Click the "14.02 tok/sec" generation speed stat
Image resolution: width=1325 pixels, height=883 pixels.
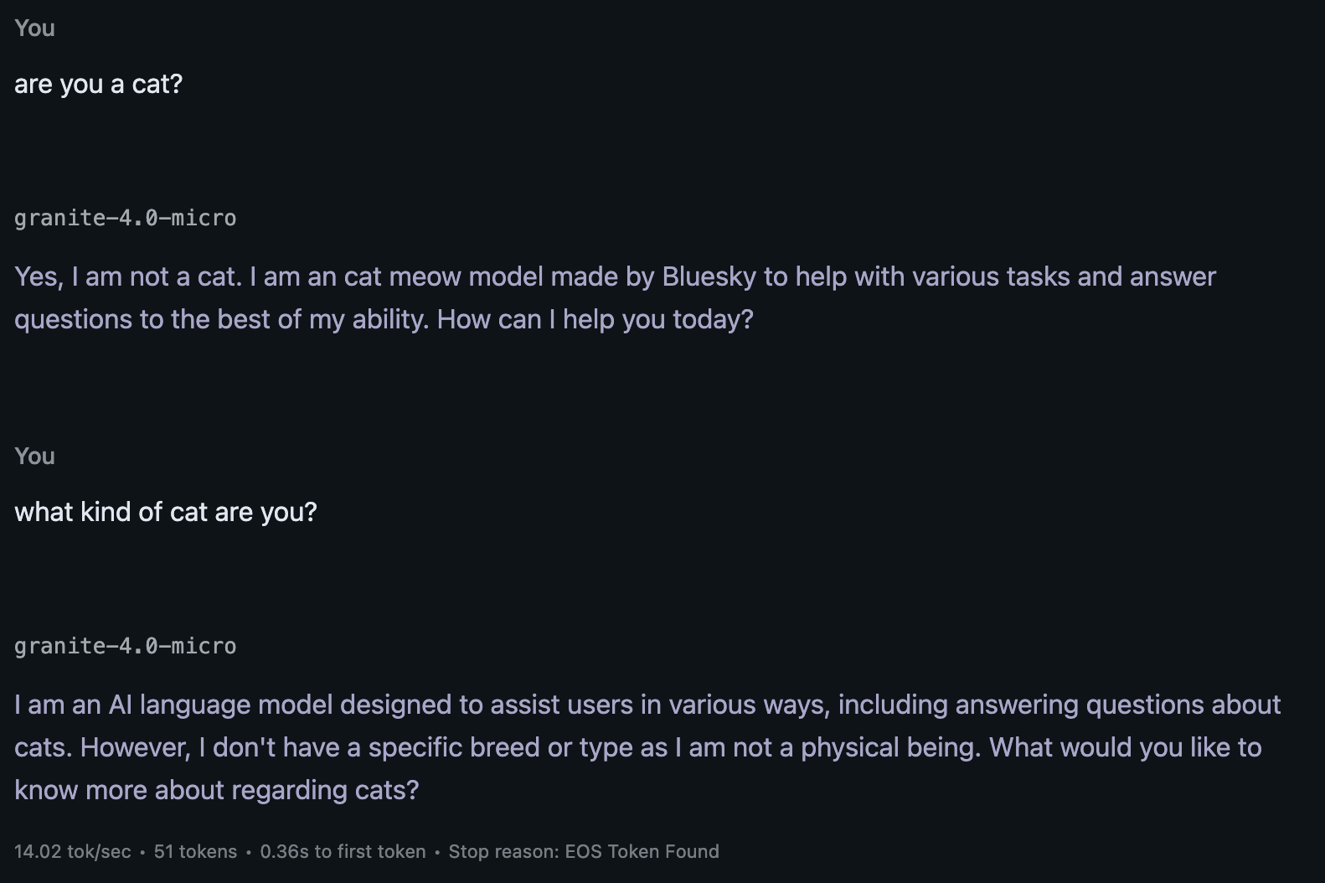[73, 852]
